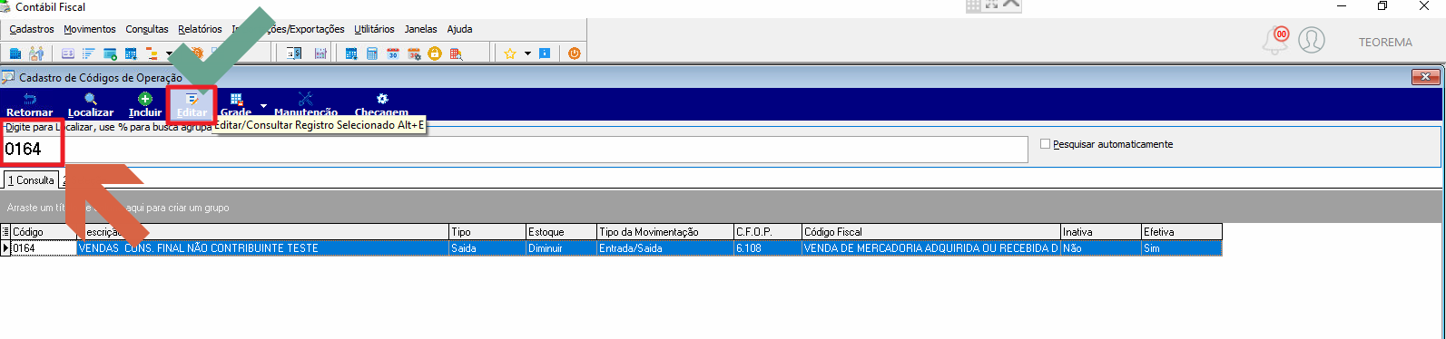
Task: Open the notifications bell icon
Action: [x=1275, y=40]
